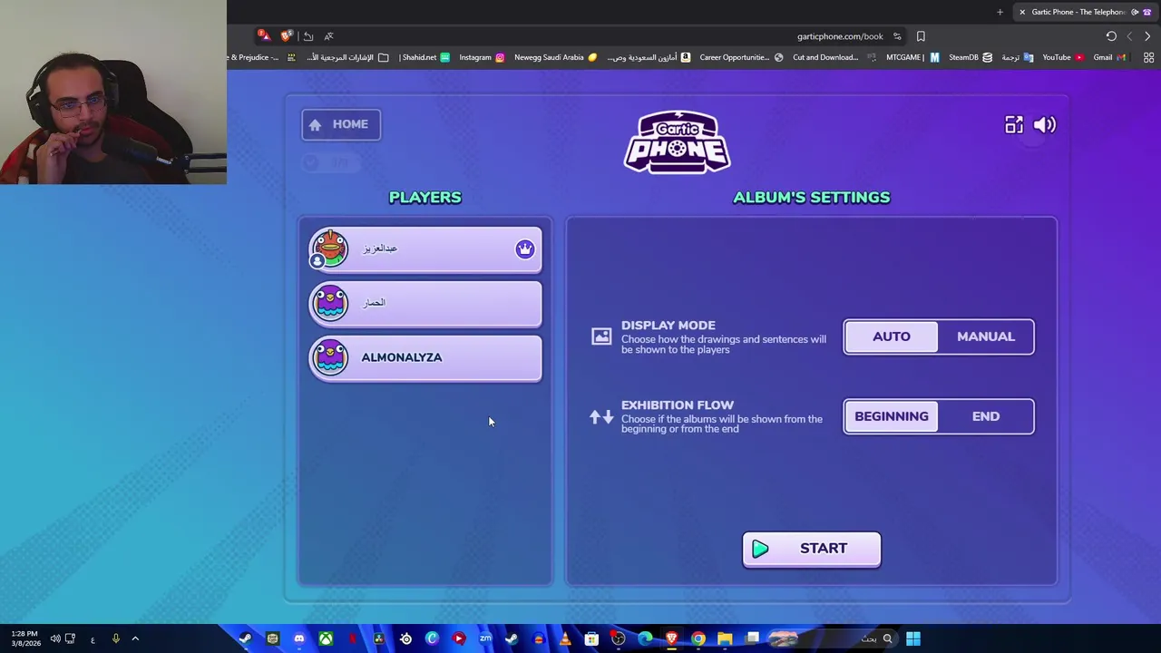Viewport: 1161px width, 653px height.
Task: Open the Steam icon at taskbar start
Action: coord(246,638)
